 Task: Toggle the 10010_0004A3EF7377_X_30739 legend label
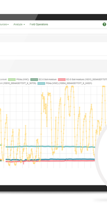(18, 83)
